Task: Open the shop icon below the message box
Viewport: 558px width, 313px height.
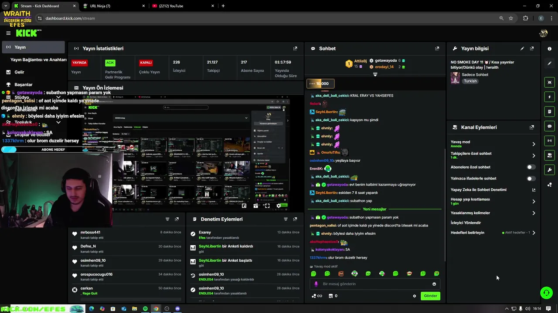Action: click(x=330, y=296)
